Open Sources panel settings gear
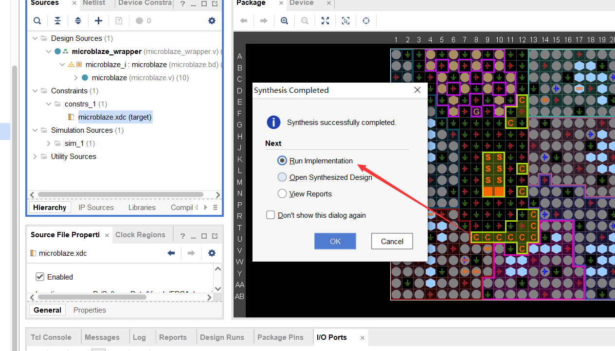Screen dimensions: 615x351 point(212,21)
